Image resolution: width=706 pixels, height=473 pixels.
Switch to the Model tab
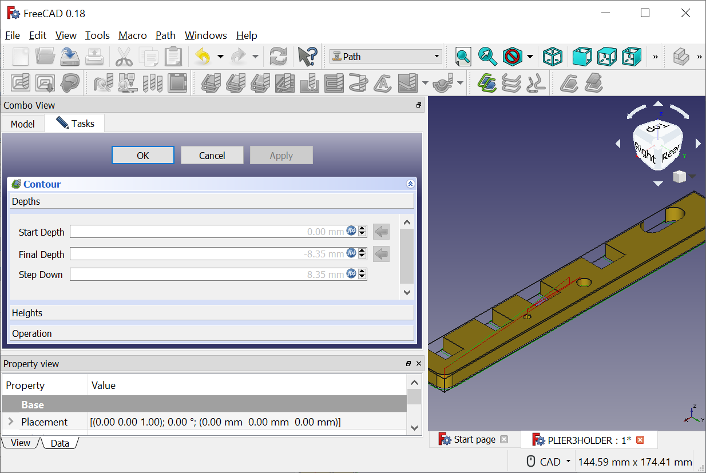(x=23, y=124)
